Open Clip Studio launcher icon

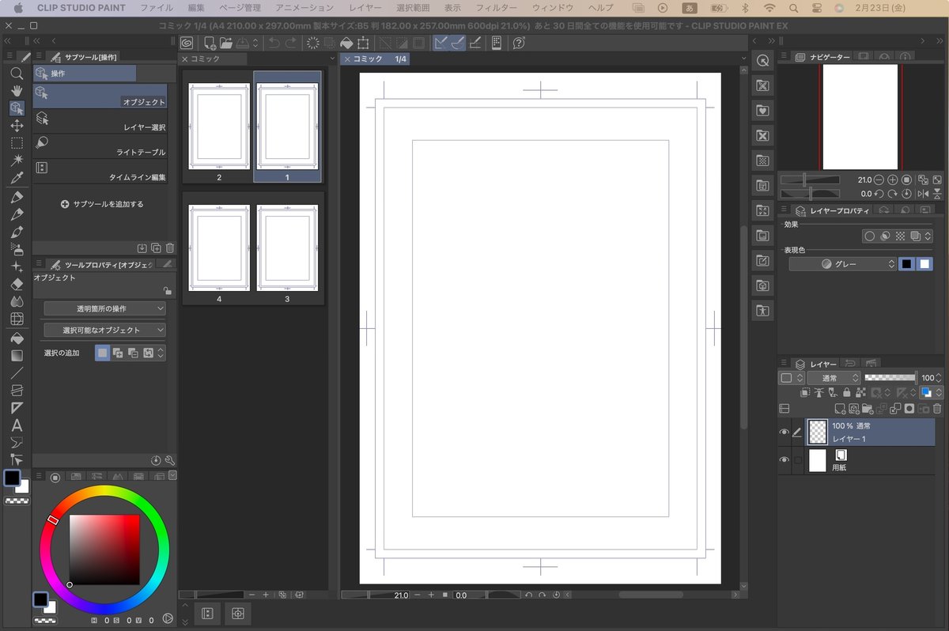[x=187, y=43]
